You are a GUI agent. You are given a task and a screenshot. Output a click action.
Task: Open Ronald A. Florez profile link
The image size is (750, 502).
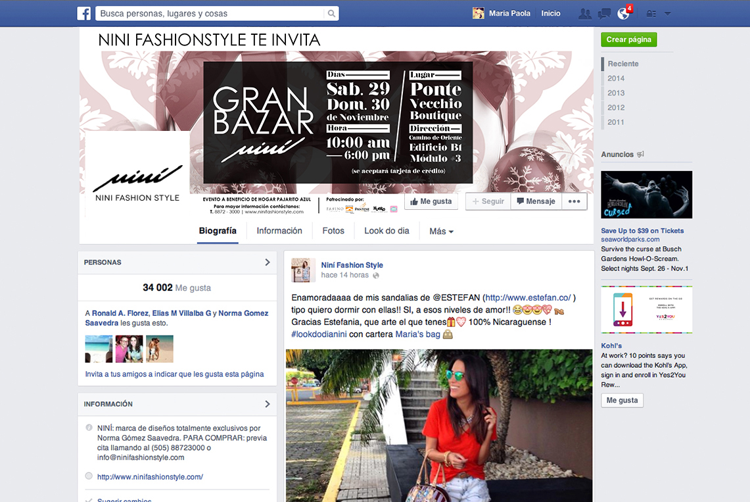(120, 313)
